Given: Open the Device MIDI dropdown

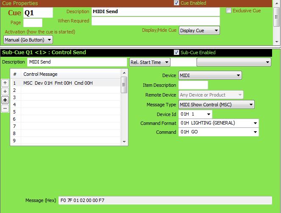Looking at the screenshot, I should point(210,75).
